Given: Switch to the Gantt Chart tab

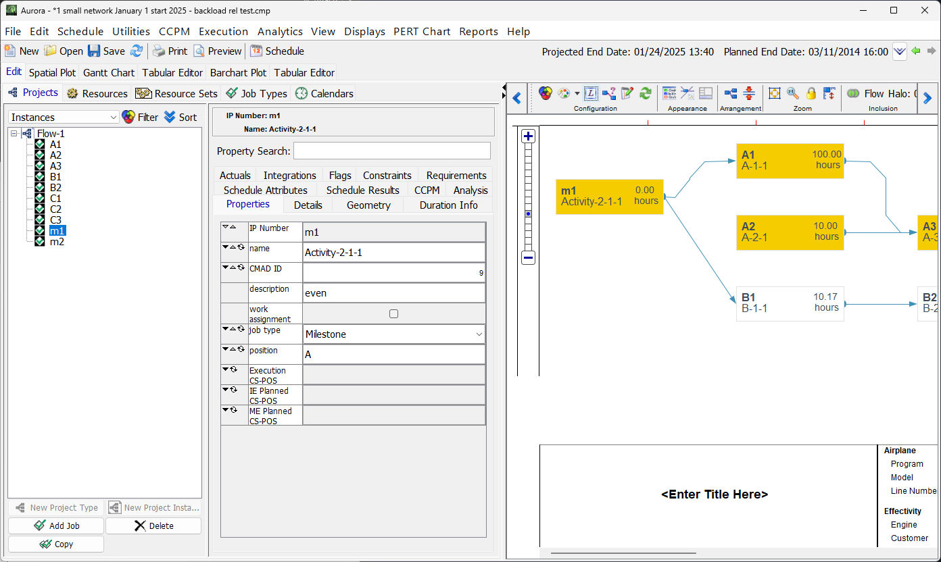Looking at the screenshot, I should click(x=109, y=72).
